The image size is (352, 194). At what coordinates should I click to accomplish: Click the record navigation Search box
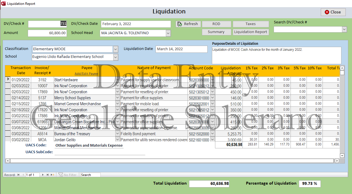[x=90, y=175]
